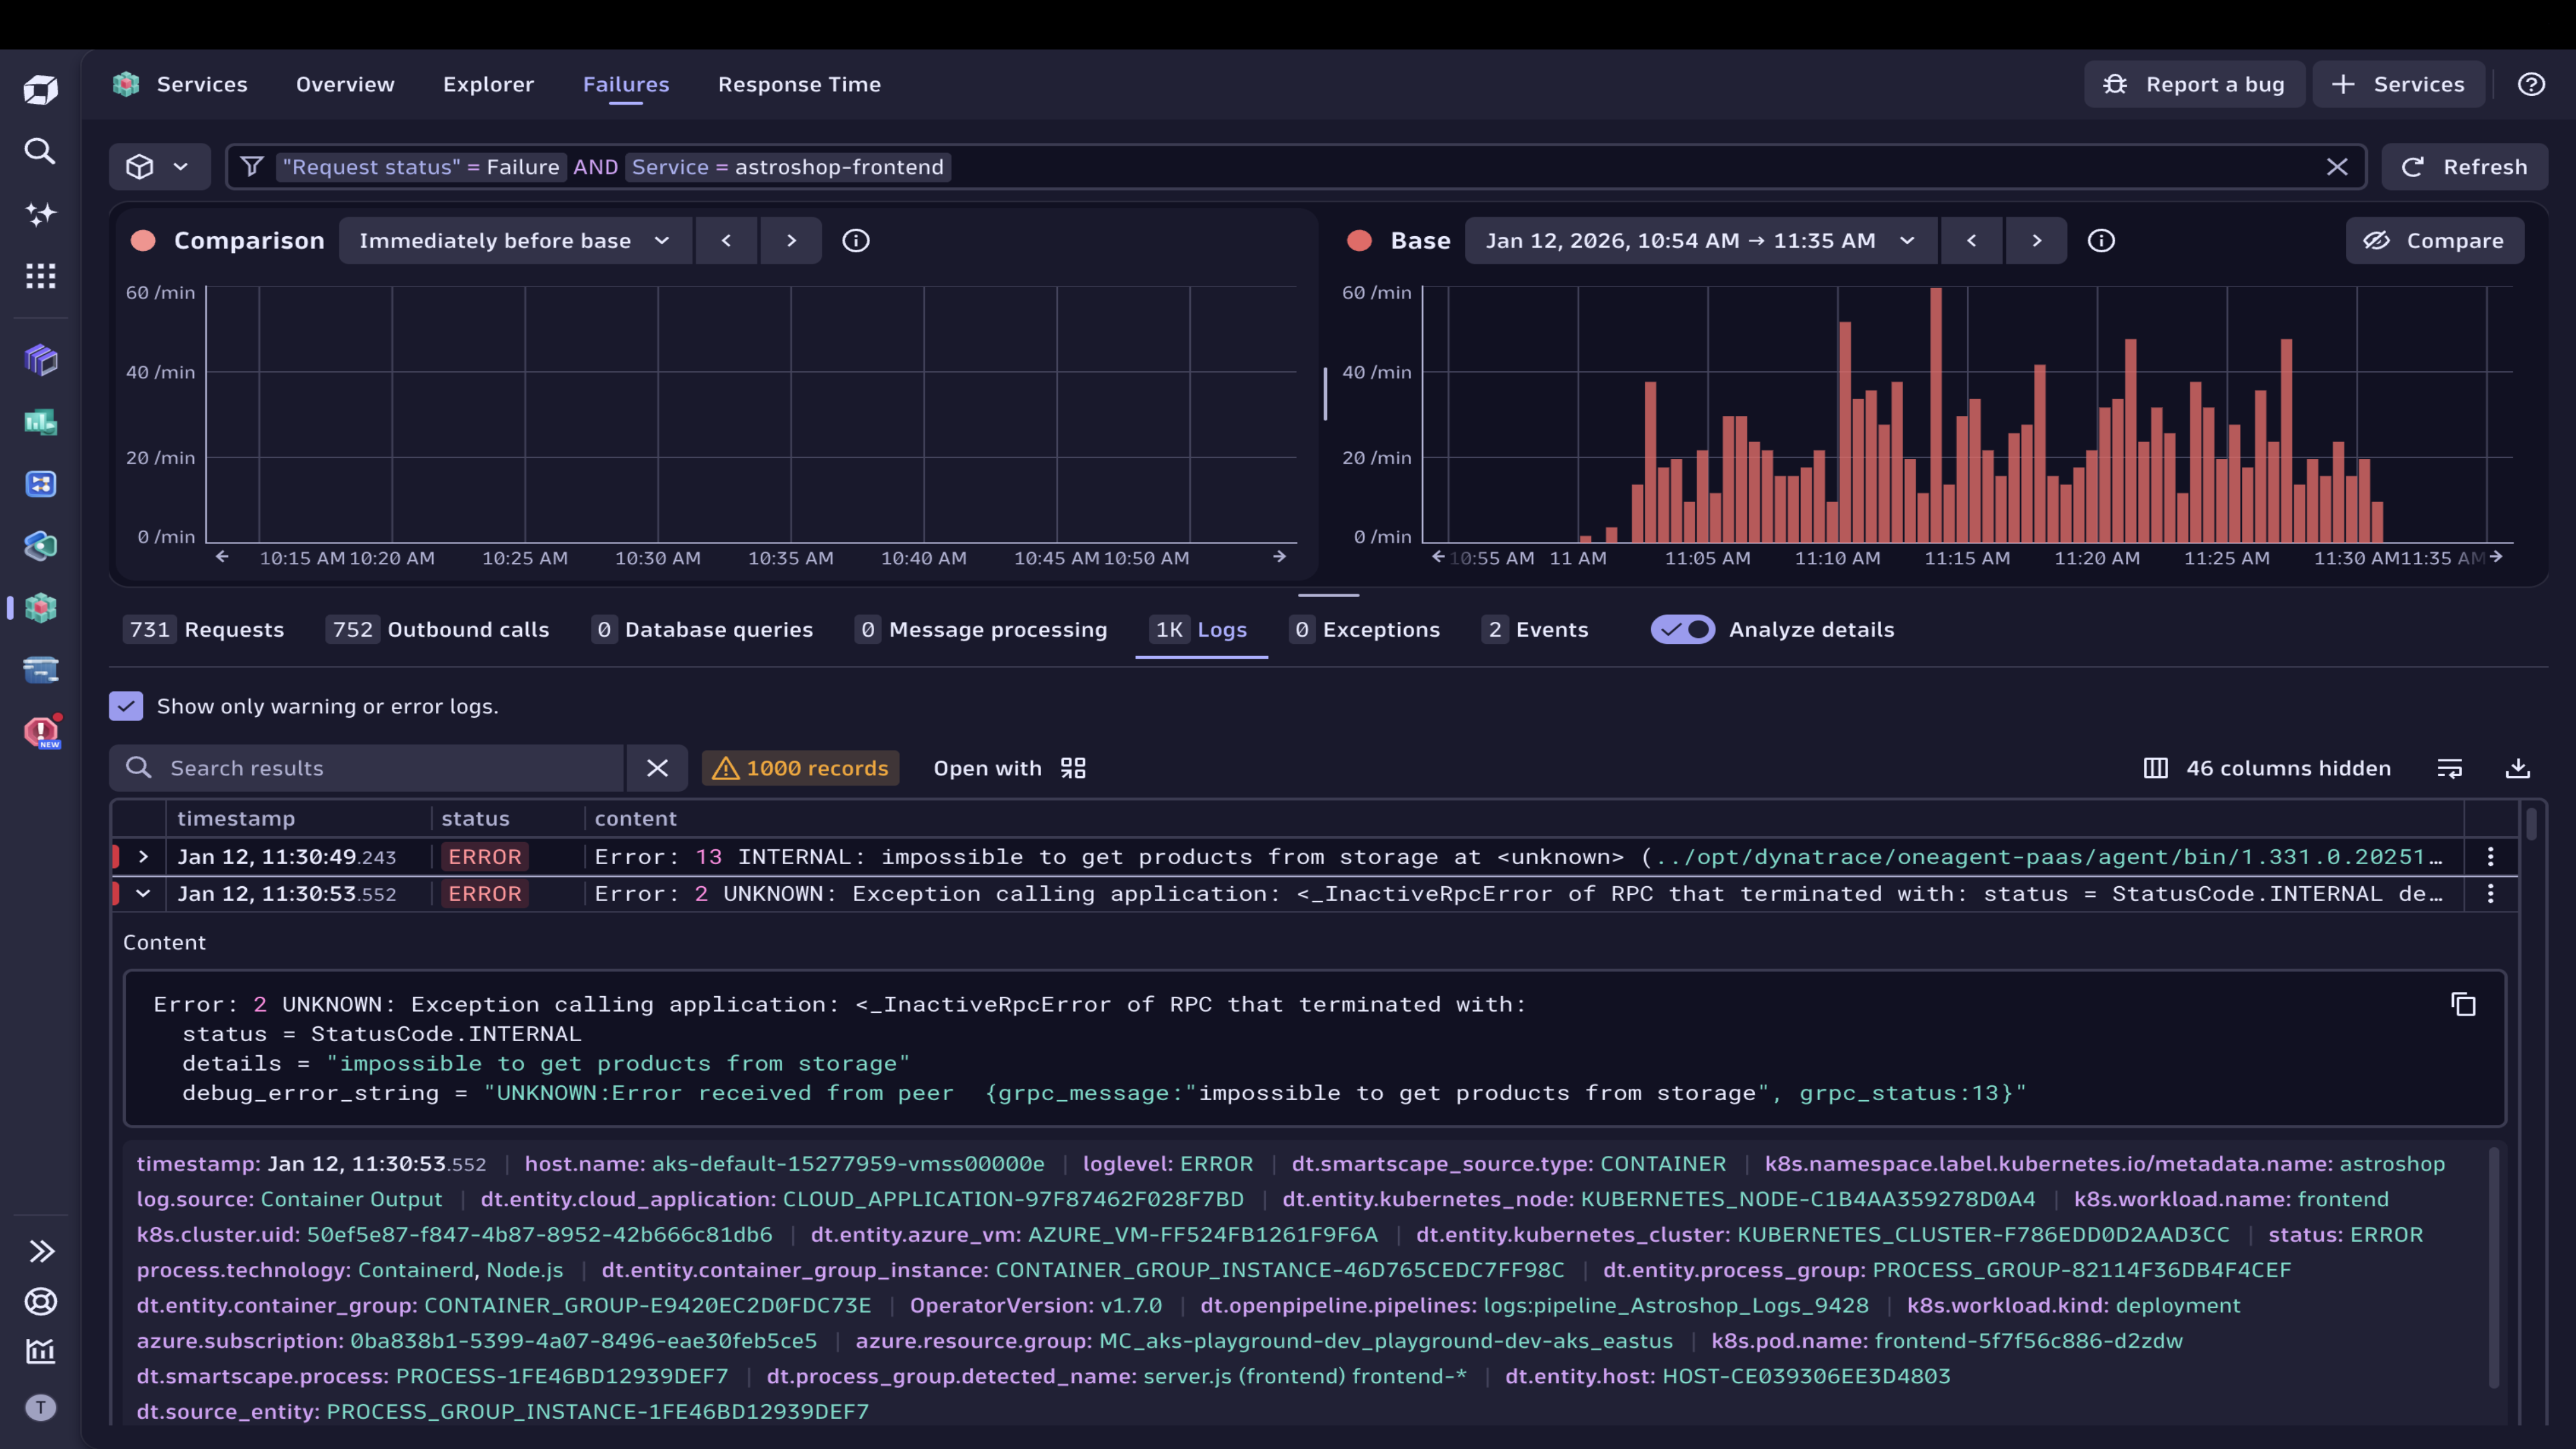This screenshot has width=2576, height=1449.
Task: Download the log results table
Action: coord(2519,768)
